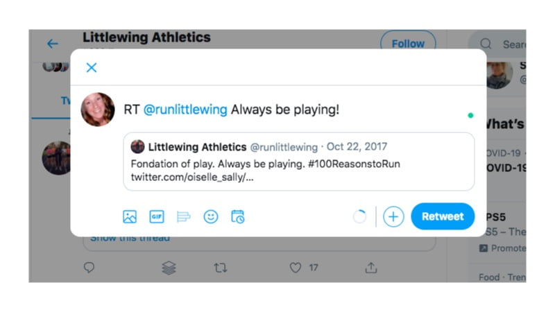Click the composer's profile avatar

(x=98, y=110)
